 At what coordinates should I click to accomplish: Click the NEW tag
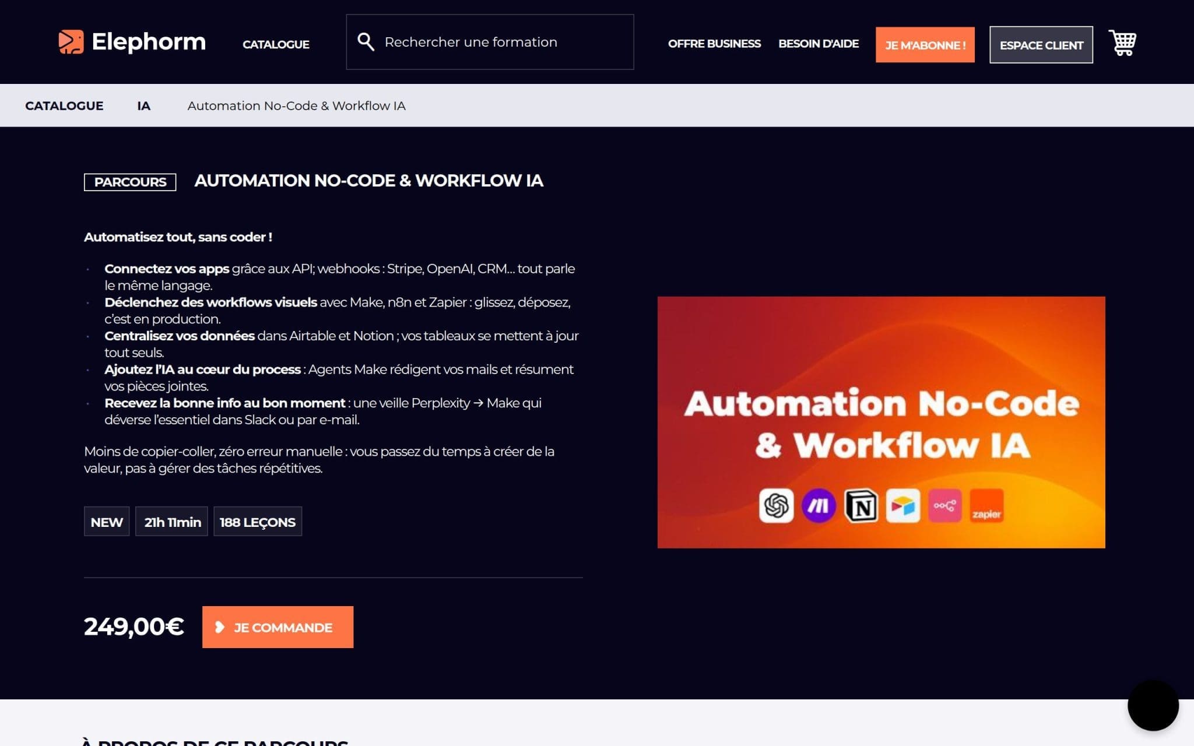click(x=107, y=522)
